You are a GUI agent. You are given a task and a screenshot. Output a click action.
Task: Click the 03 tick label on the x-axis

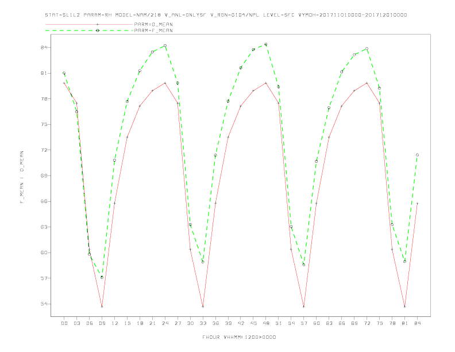click(x=76, y=323)
